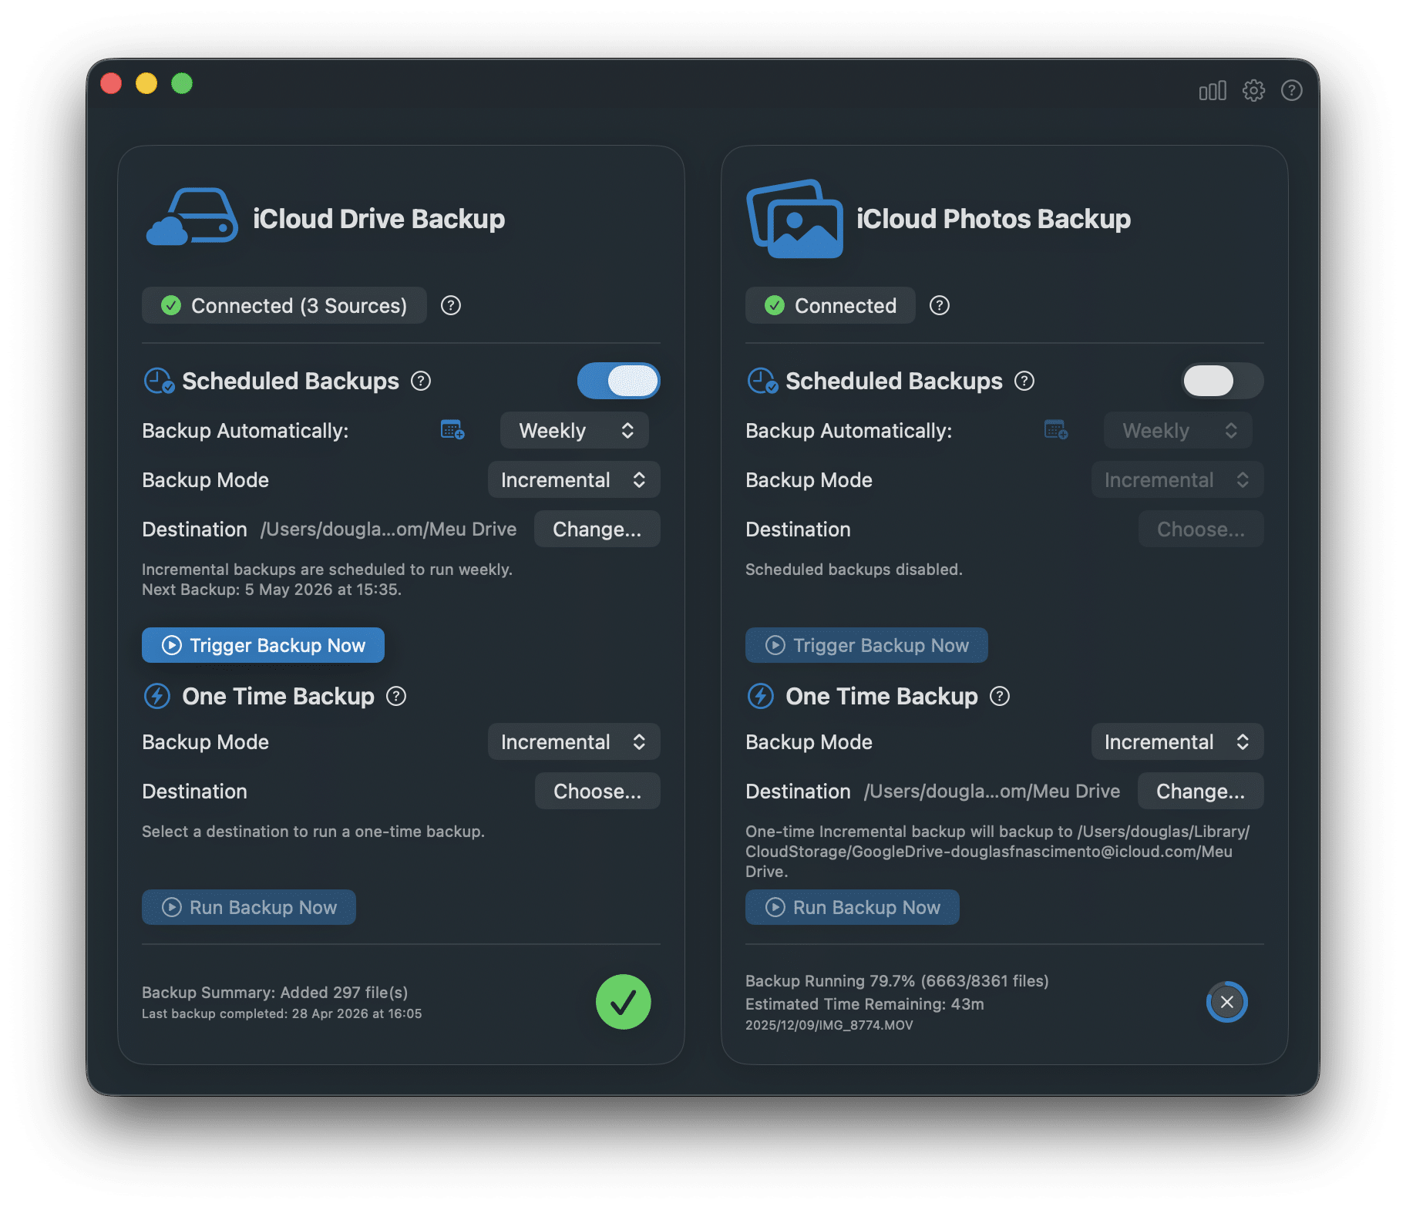The image size is (1406, 1210).
Task: Click 'Backup Running 79.7%' status text
Action: pyautogui.click(x=897, y=981)
